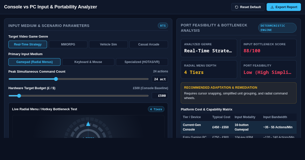Click the £500 budget value box
305x160 pixels.
point(160,96)
